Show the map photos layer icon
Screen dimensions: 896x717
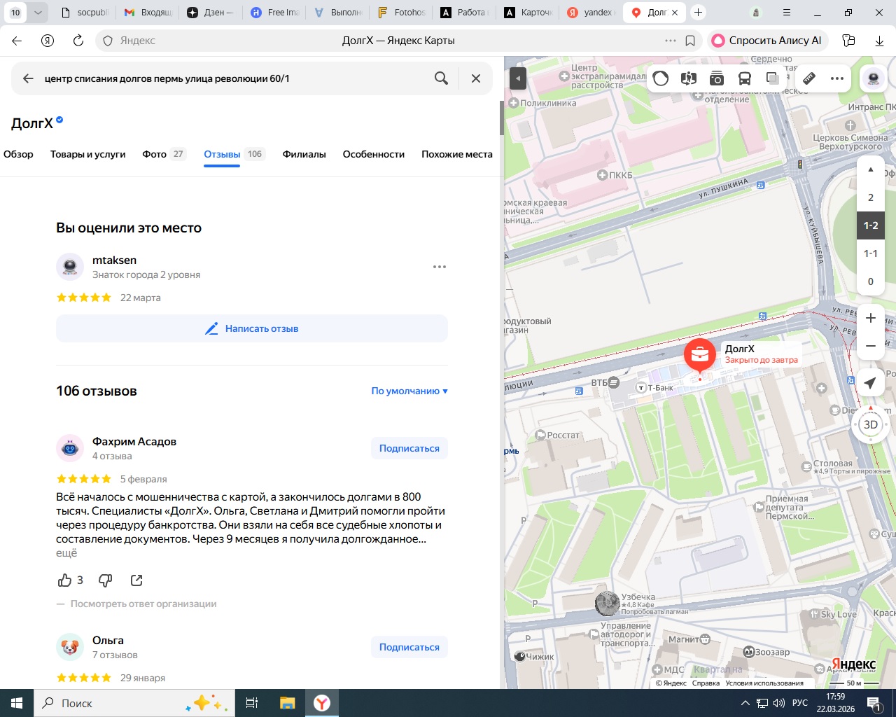[717, 78]
